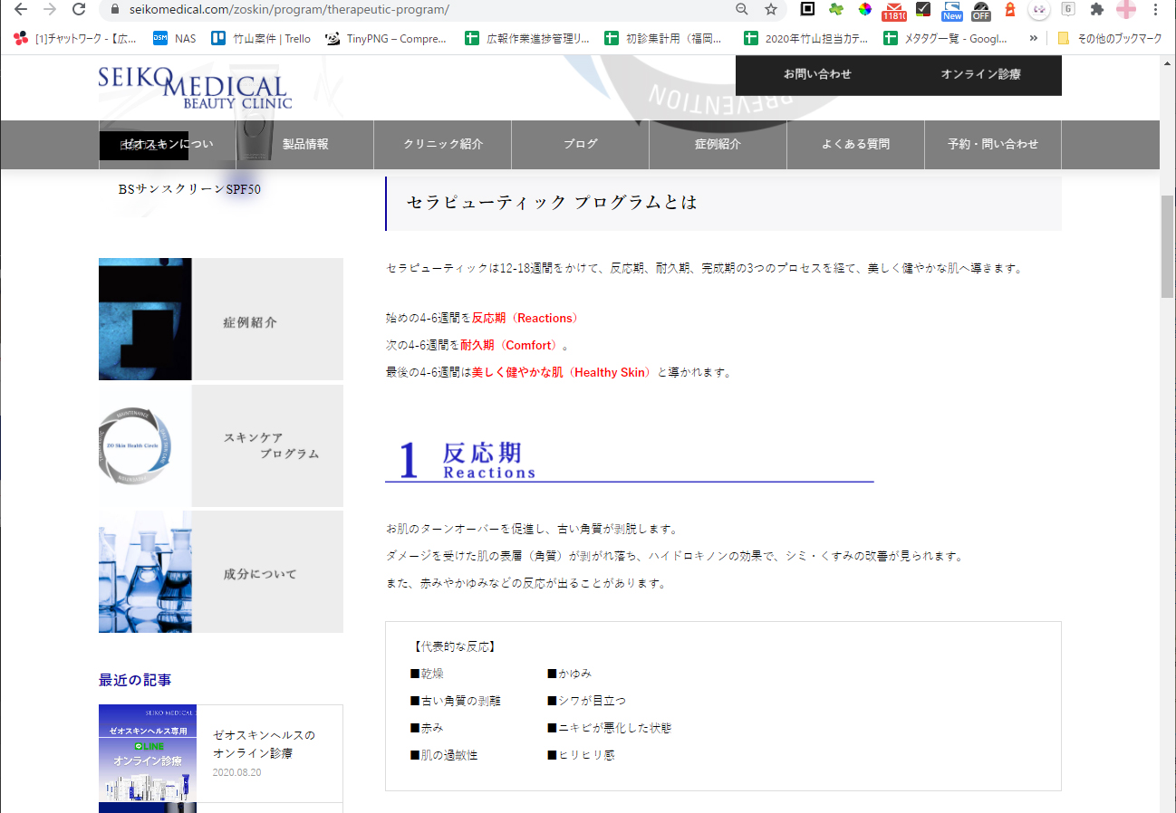Open the 成分について sidebar banner
The width and height of the screenshot is (1176, 813).
[221, 572]
